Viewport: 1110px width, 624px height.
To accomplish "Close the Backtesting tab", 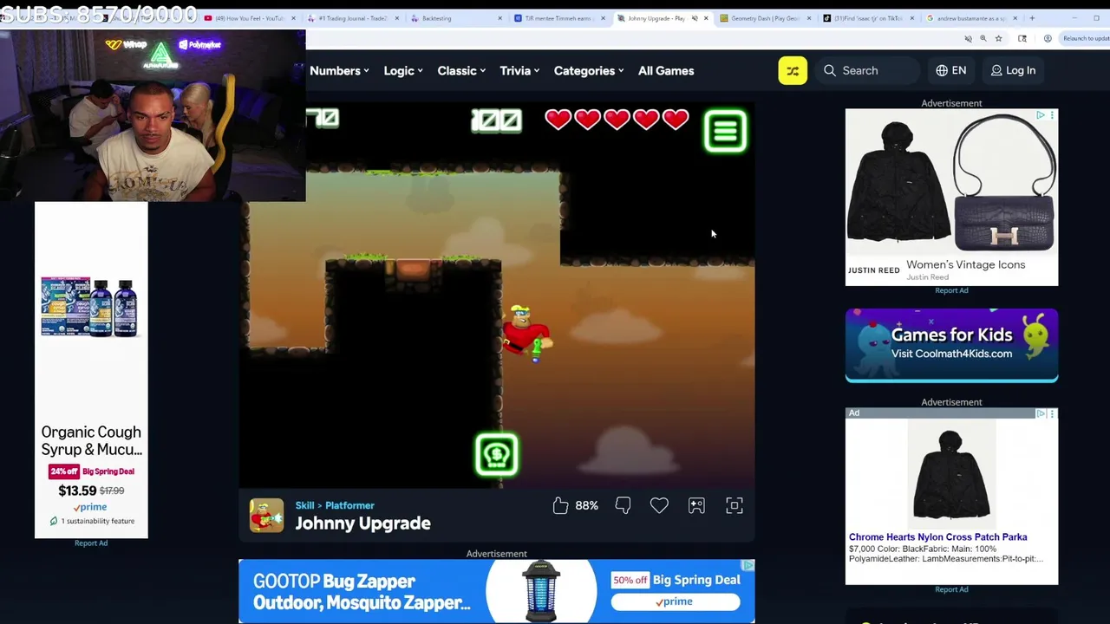I will pos(500,18).
